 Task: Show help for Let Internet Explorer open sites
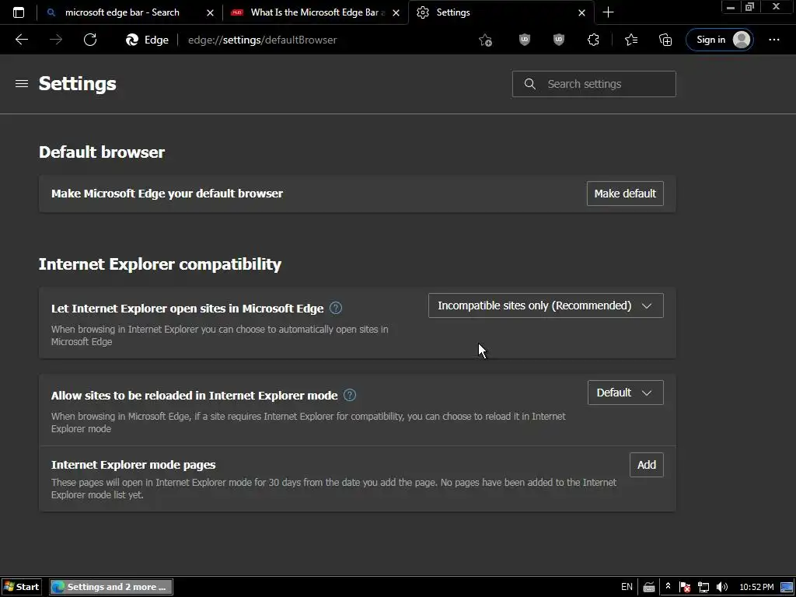coord(336,308)
